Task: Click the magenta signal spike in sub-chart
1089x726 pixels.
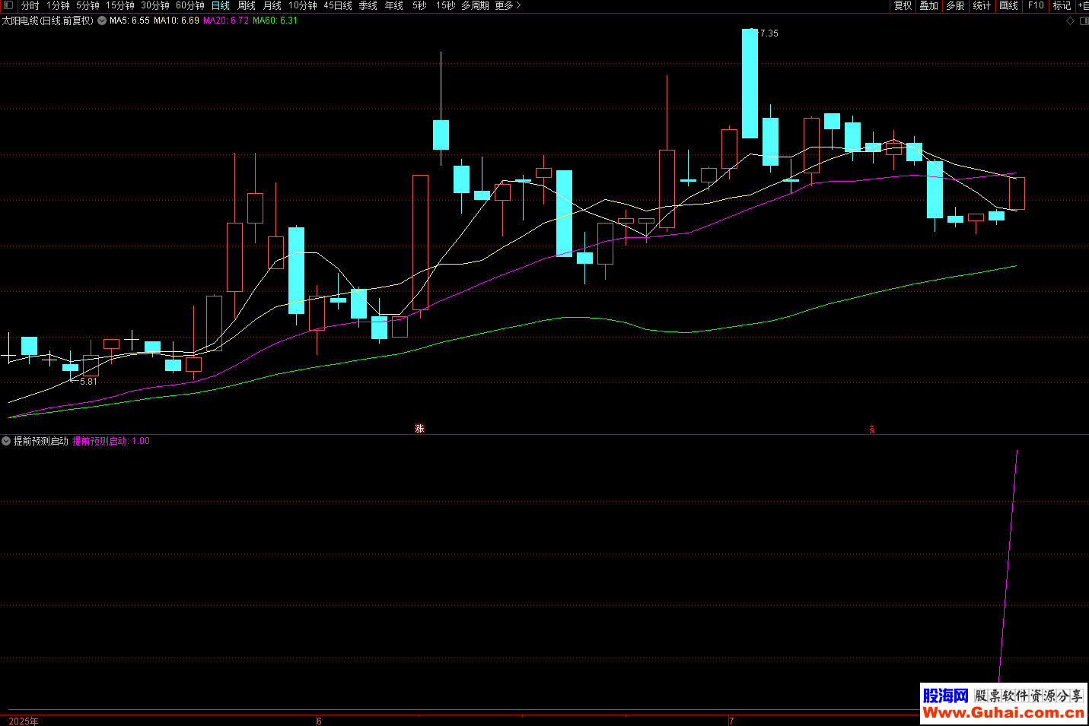Action: coord(1008,566)
